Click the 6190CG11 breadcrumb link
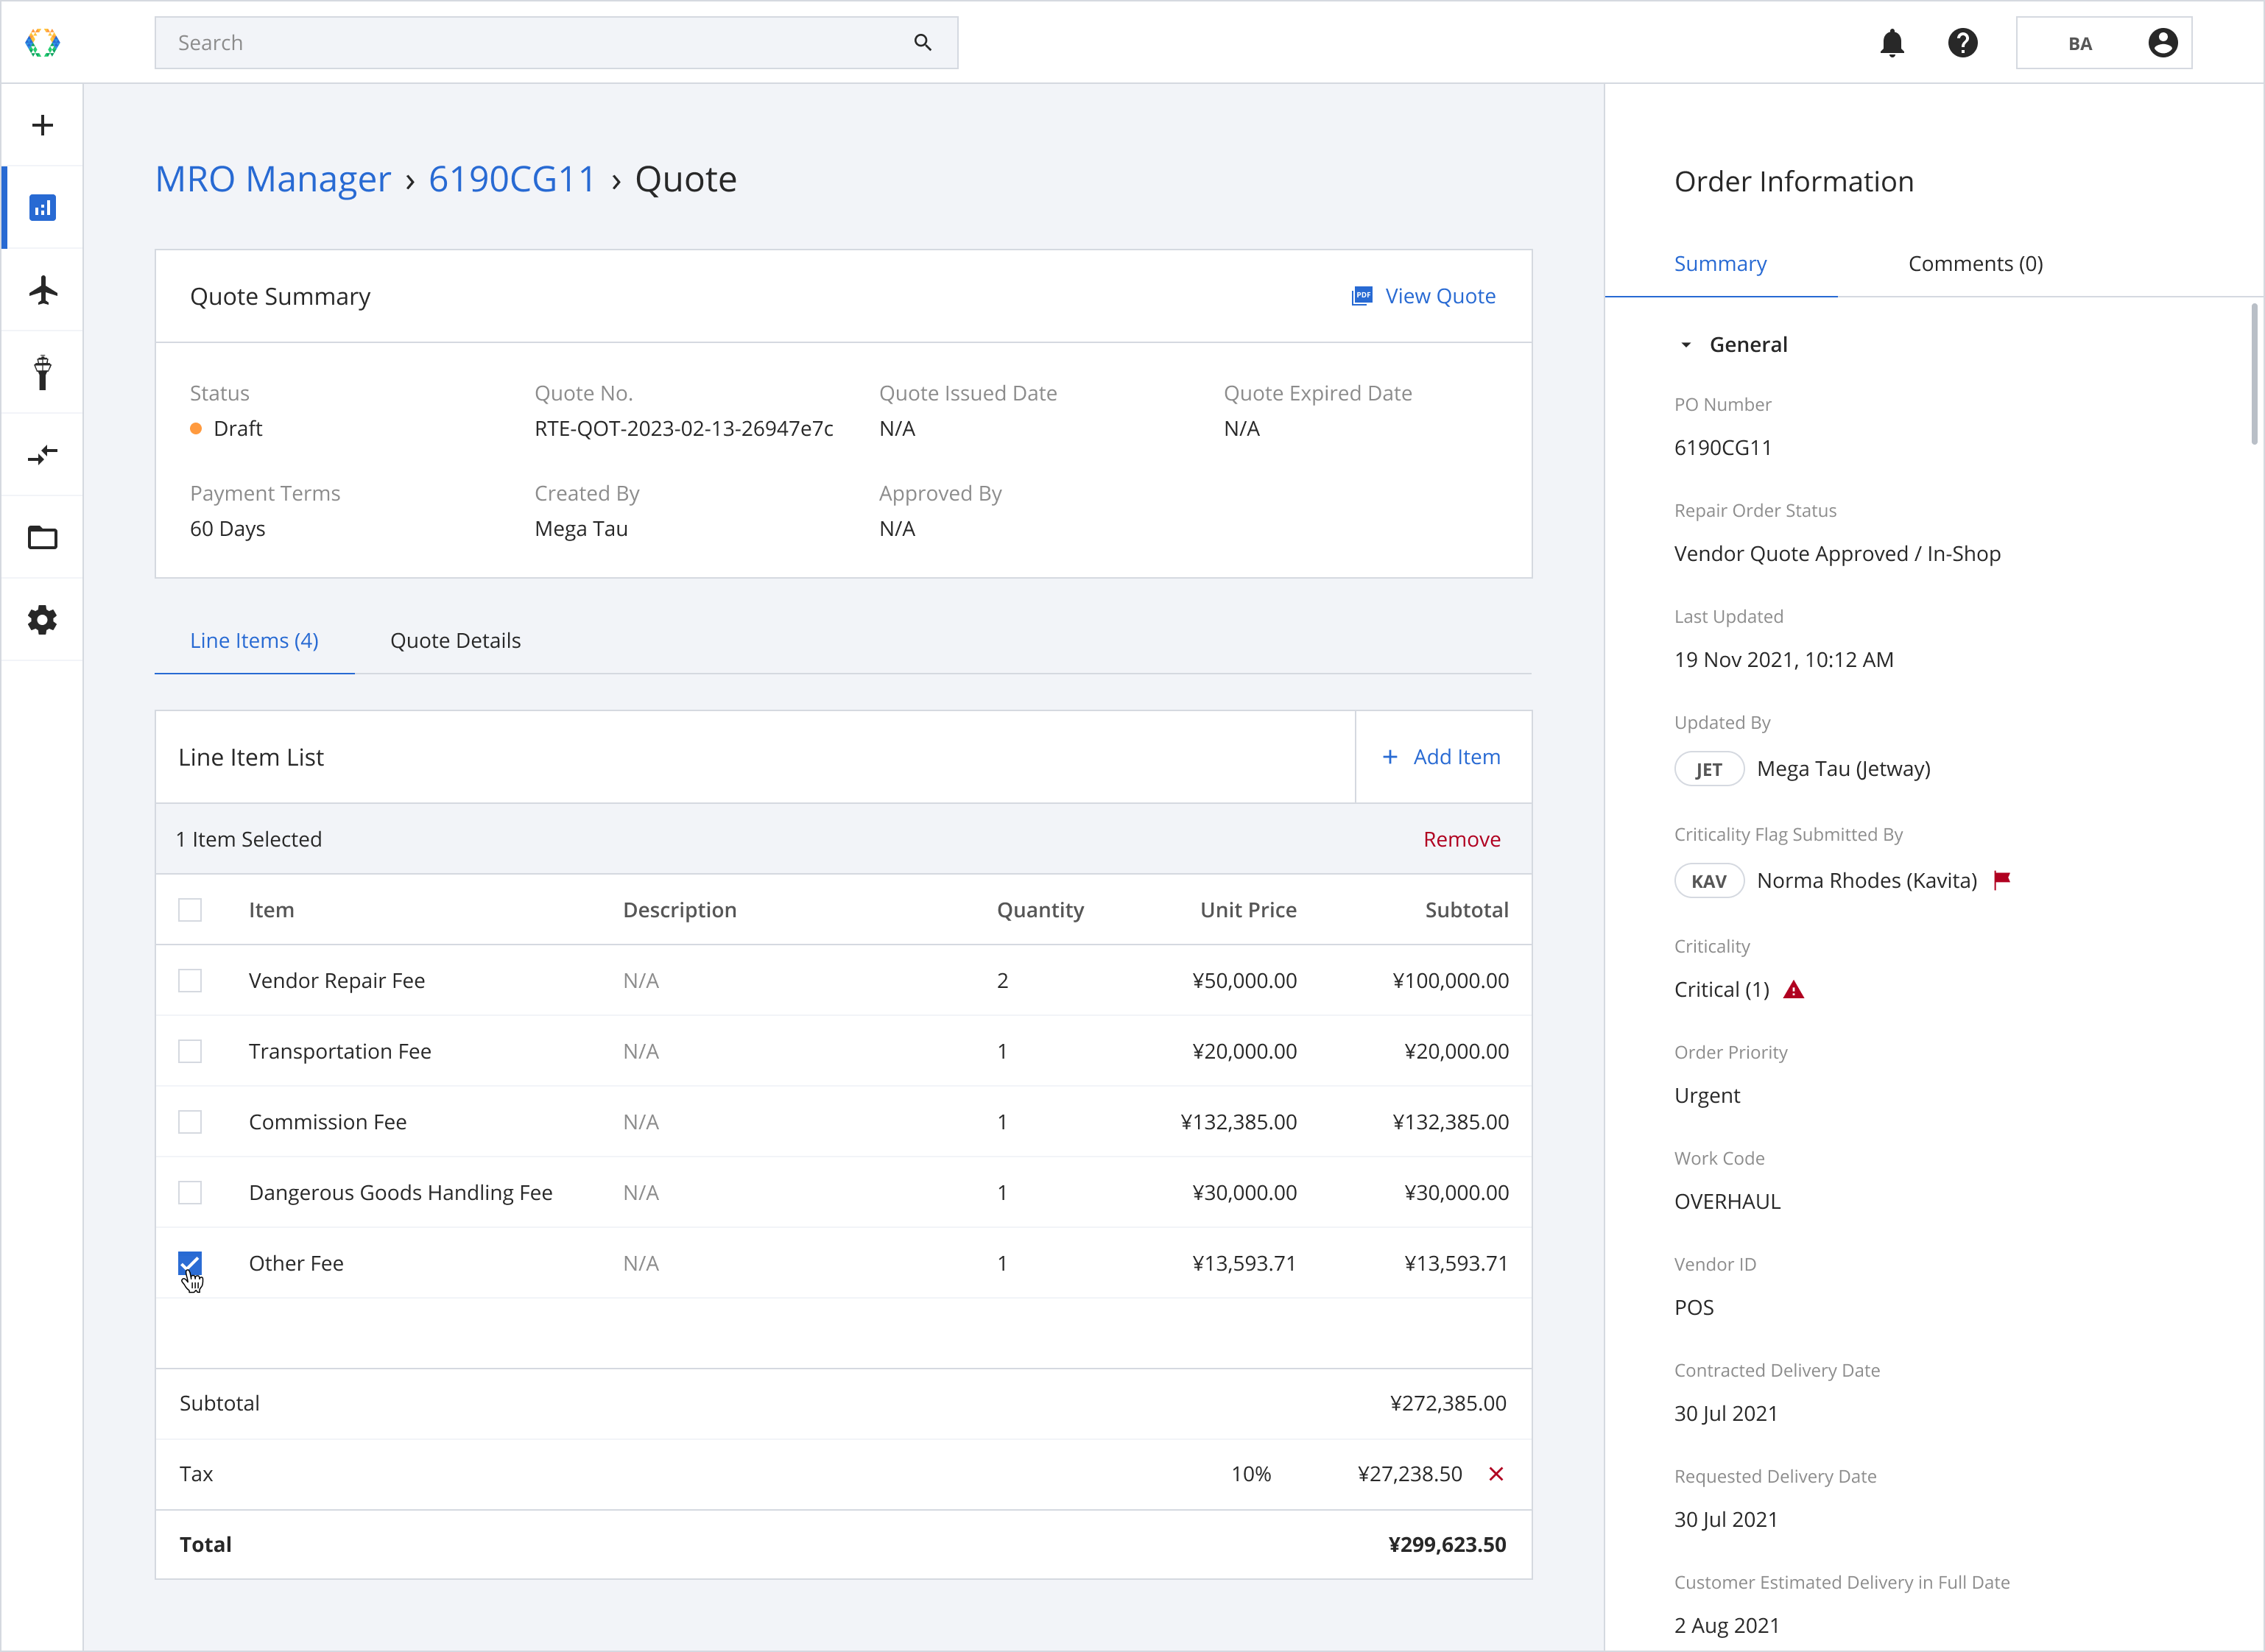The width and height of the screenshot is (2265, 1652). click(512, 180)
